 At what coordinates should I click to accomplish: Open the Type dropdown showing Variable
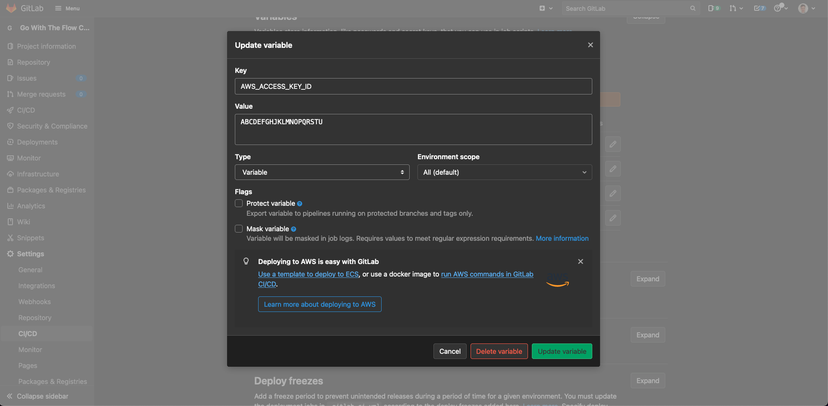(322, 172)
